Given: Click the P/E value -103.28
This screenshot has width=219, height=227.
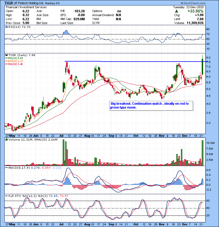Looking at the screenshot, I should pyautogui.click(x=79, y=11).
